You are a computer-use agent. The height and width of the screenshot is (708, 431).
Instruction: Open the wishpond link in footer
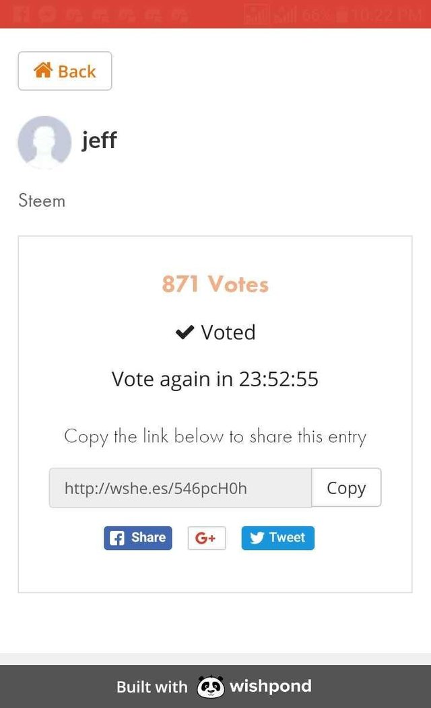coord(270,686)
